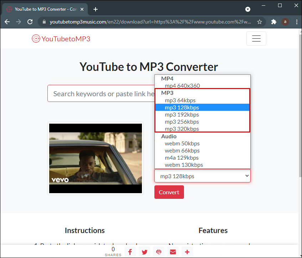Reload the current page
Screen dimensions: 302x258
pyautogui.click(x=30, y=22)
